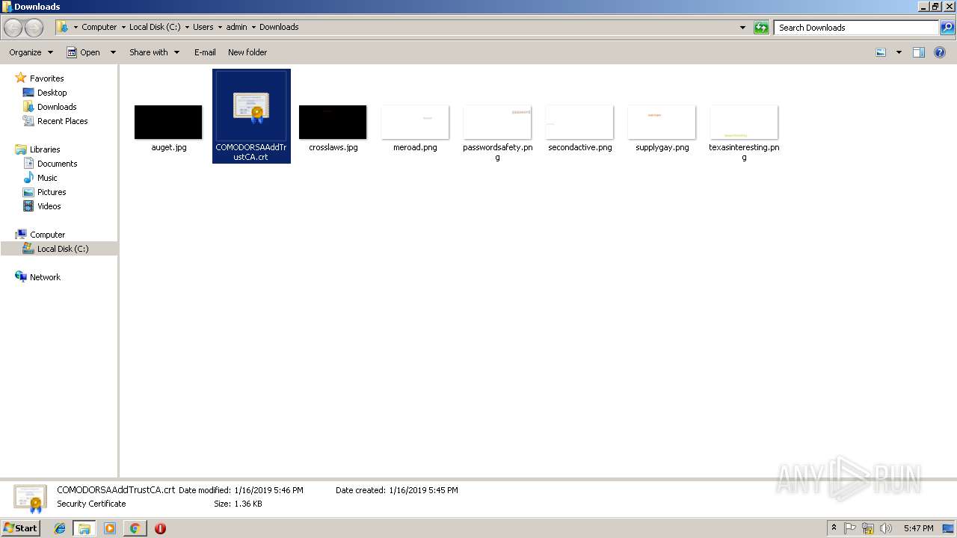Select Local Disk (C:) in sidebar

tap(63, 249)
